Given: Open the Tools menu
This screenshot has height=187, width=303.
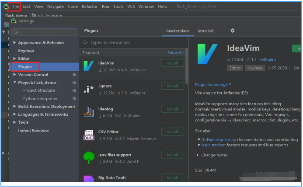Looking at the screenshot, I should pyautogui.click(x=118, y=7).
